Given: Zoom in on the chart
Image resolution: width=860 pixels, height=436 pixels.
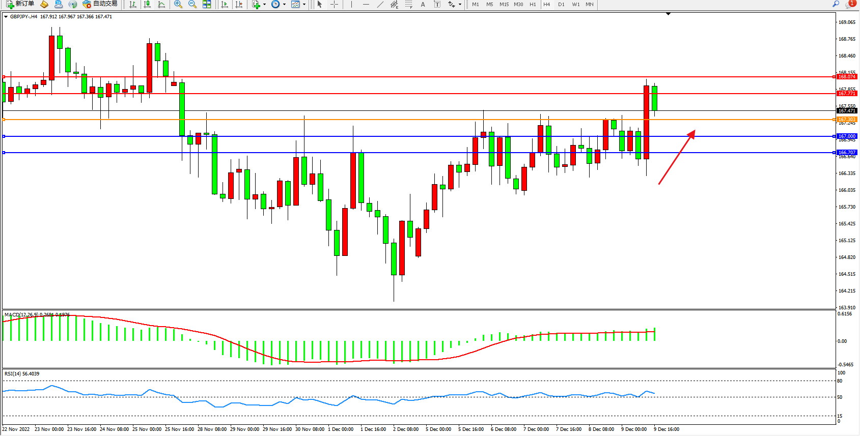Looking at the screenshot, I should point(178,4).
